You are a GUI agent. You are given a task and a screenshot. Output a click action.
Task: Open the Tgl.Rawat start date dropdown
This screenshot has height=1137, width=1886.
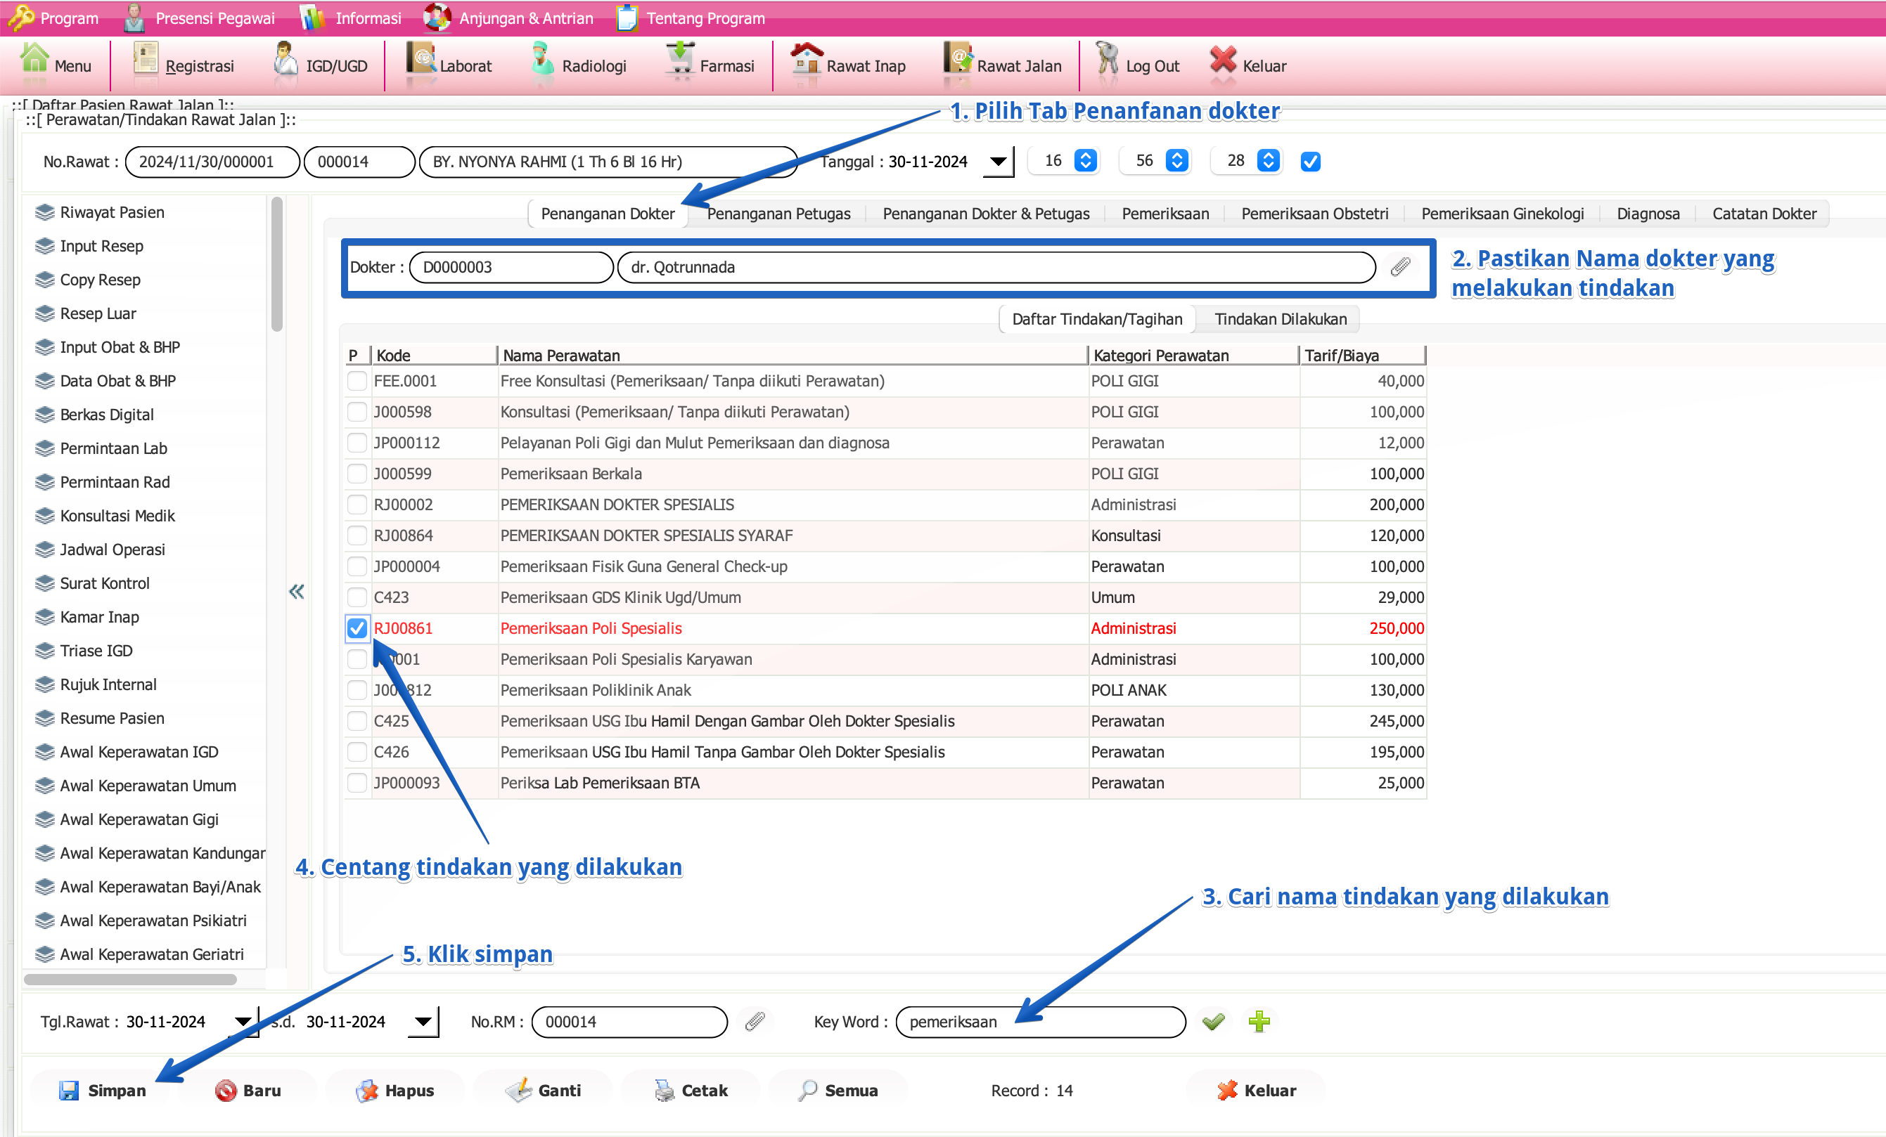pyautogui.click(x=243, y=1022)
